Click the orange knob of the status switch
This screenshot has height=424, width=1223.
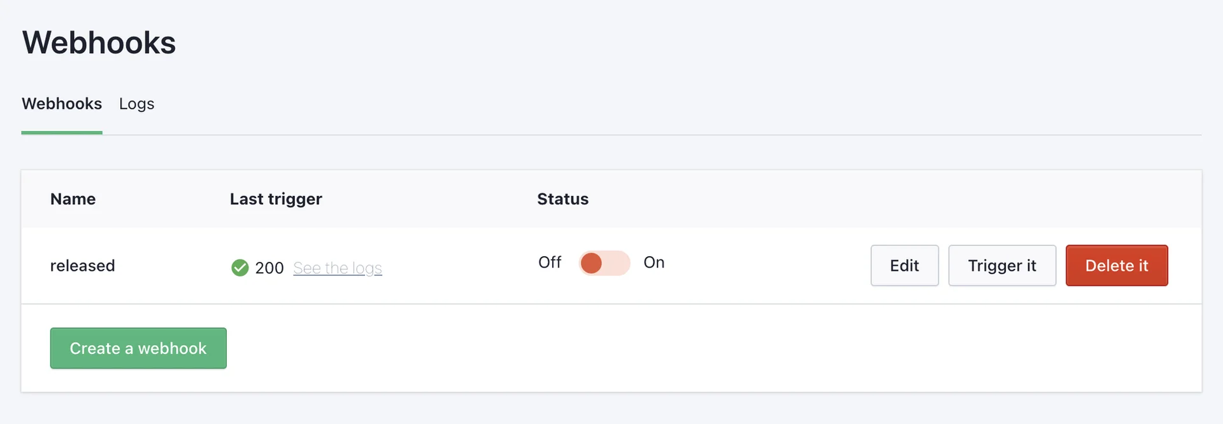click(591, 263)
